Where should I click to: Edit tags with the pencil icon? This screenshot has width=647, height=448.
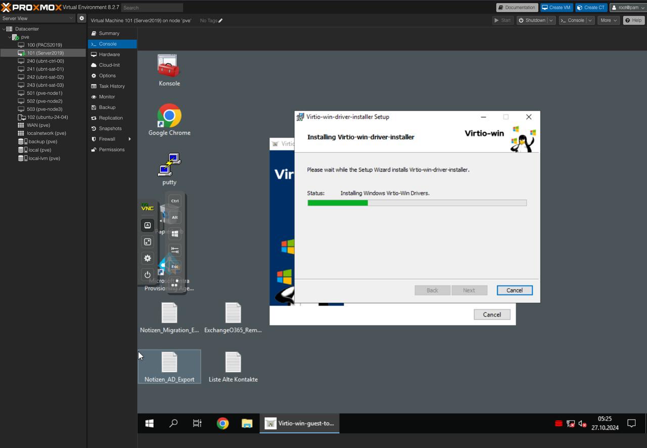coord(220,21)
